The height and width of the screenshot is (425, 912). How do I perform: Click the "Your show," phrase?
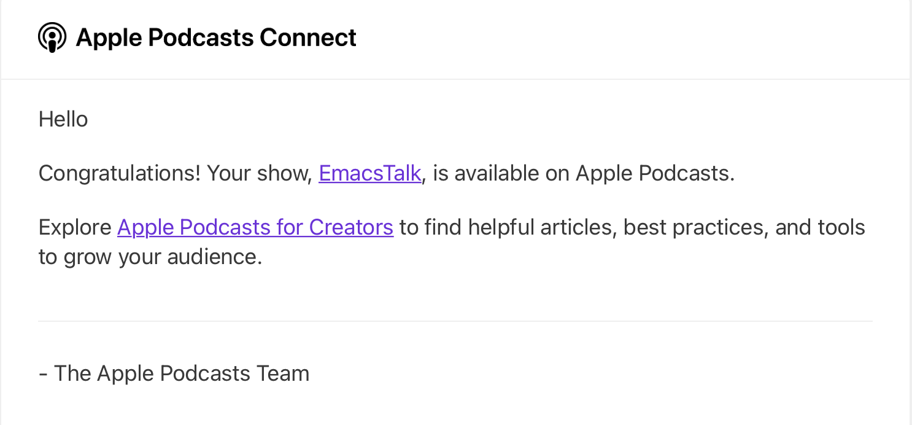tap(260, 174)
